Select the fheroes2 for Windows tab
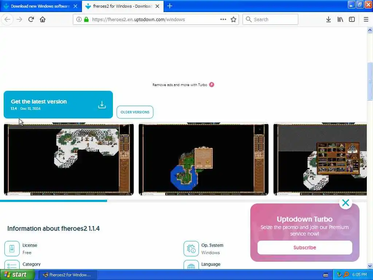This screenshot has height=280, width=373. (122, 6)
